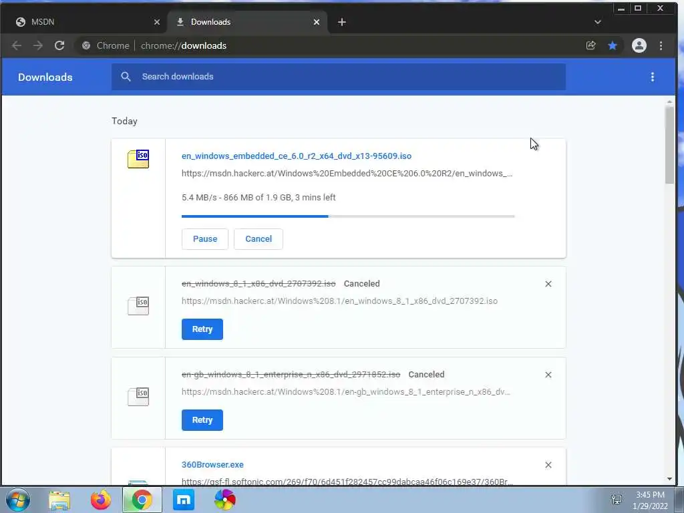
Task: Focus the Search downloads field
Action: [x=339, y=77]
